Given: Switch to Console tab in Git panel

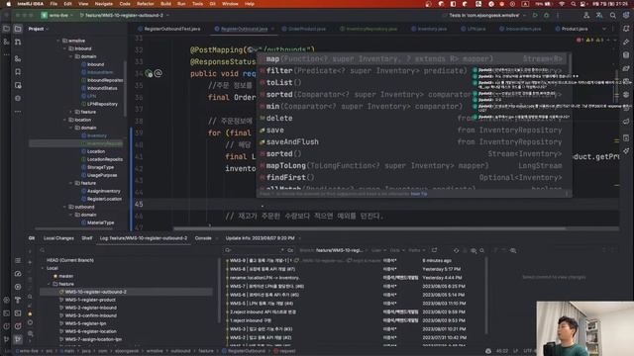Looking at the screenshot, I should [x=203, y=238].
